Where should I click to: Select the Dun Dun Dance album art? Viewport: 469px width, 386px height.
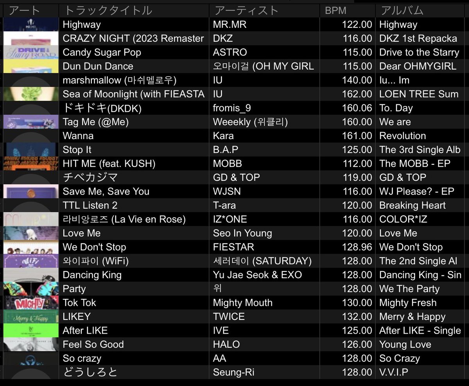[x=31, y=66]
